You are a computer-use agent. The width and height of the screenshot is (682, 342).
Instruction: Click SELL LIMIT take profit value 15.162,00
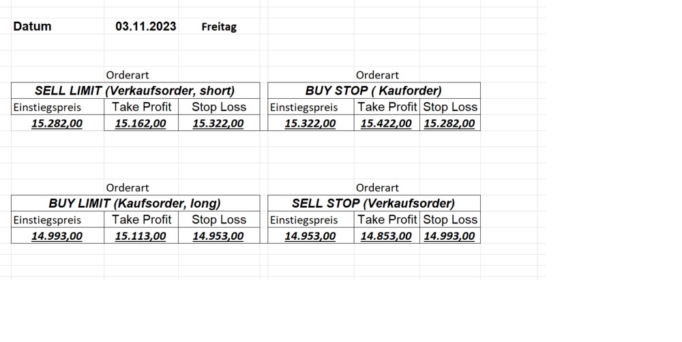[x=140, y=123]
